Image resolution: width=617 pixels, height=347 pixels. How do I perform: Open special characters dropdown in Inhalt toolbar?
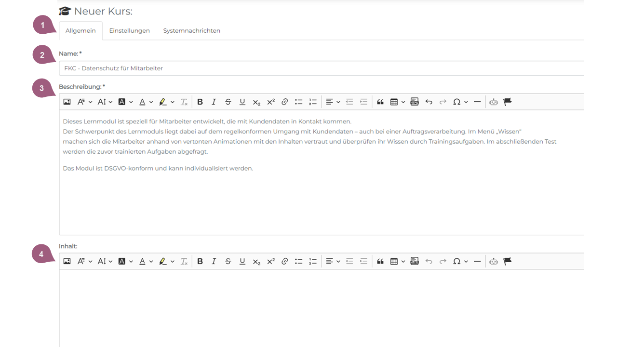click(460, 261)
